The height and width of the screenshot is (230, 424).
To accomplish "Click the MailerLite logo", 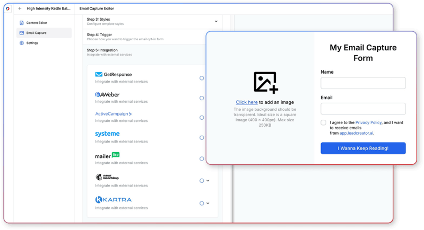I will (107, 156).
